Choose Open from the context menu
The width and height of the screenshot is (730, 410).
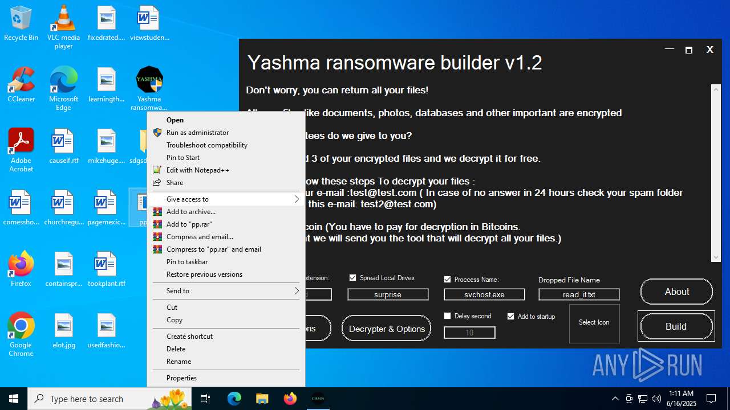[x=226, y=120]
